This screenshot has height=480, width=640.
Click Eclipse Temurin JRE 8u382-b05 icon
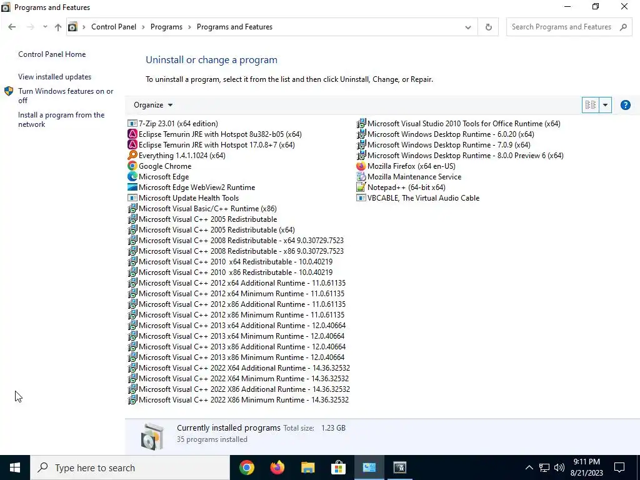(x=132, y=134)
